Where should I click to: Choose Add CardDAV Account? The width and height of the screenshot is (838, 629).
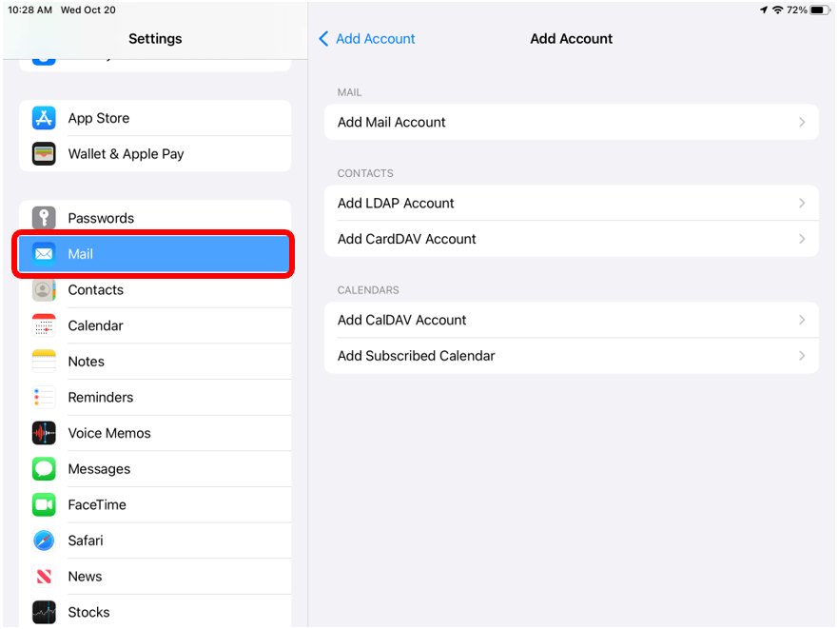[x=572, y=239]
